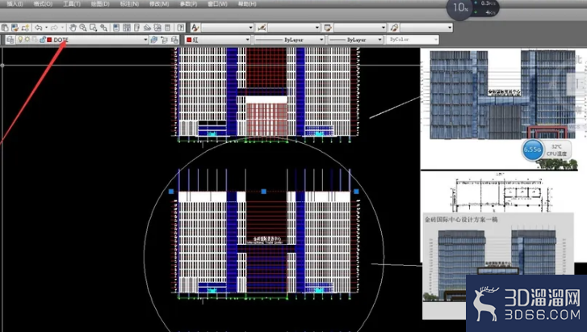Open the 工具(T) menu
Screen dimensions: 587x332
point(72,4)
